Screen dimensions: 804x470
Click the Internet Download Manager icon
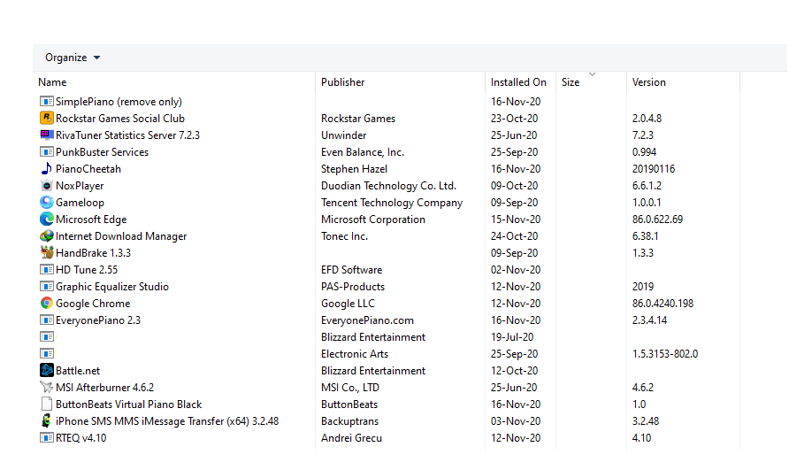pyautogui.click(x=47, y=236)
